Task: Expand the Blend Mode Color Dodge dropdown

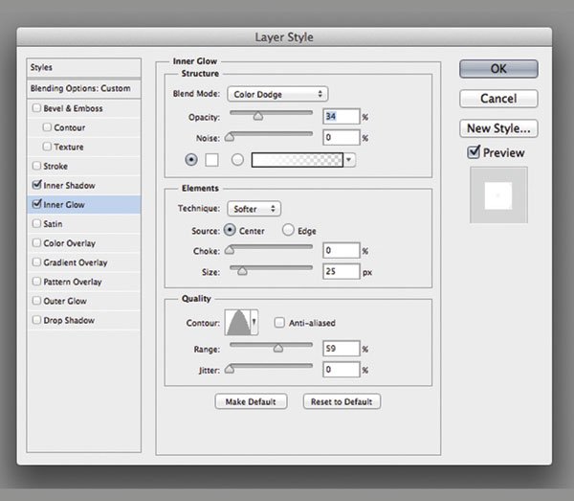Action: [277, 94]
